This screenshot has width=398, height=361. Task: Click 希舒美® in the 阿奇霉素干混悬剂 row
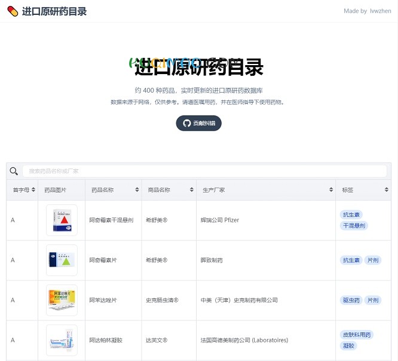(157, 220)
